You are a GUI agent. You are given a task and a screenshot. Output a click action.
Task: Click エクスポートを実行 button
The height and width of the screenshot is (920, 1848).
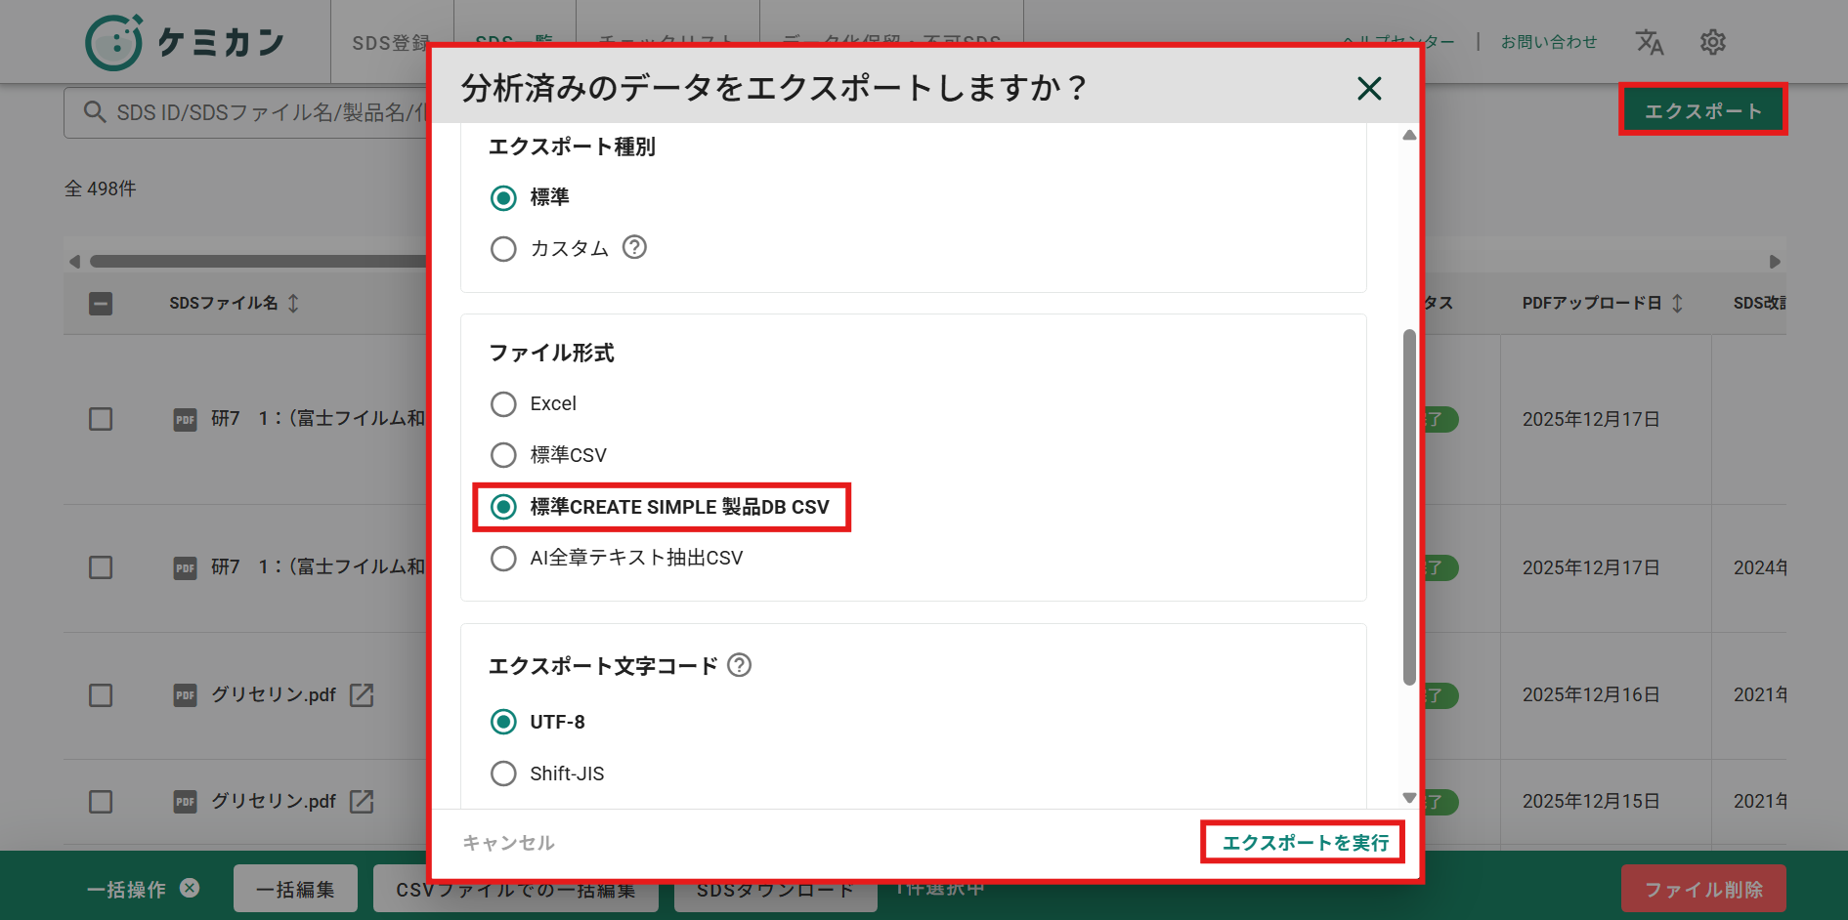pyautogui.click(x=1305, y=843)
